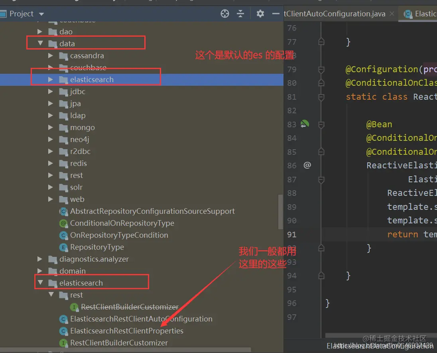
Task: Select the neo4j folder icon
Action: pyautogui.click(x=63, y=140)
